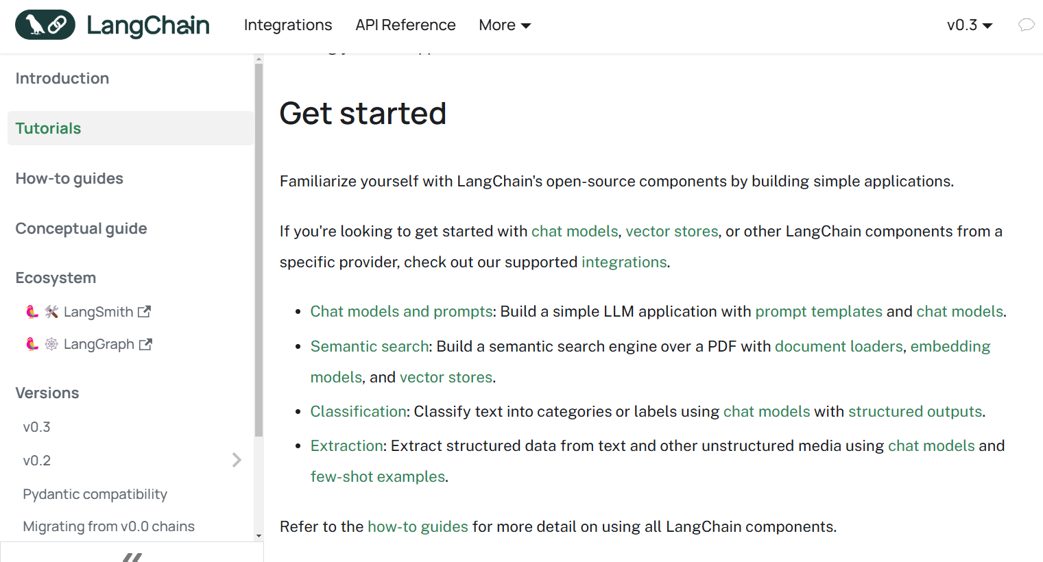Viewport: 1043px width, 562px height.
Task: Collapse the sidebar with the double-chevron button
Action: coord(132,557)
